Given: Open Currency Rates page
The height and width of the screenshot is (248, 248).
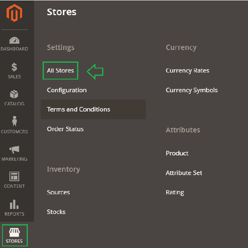Looking at the screenshot, I should (187, 71).
